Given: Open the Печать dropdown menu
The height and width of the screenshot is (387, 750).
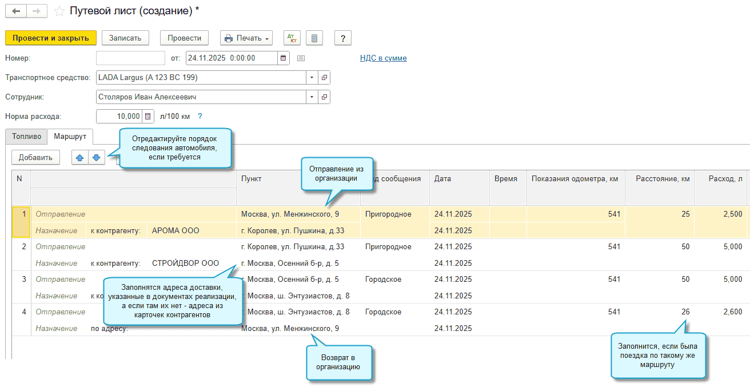Looking at the screenshot, I should point(246,38).
